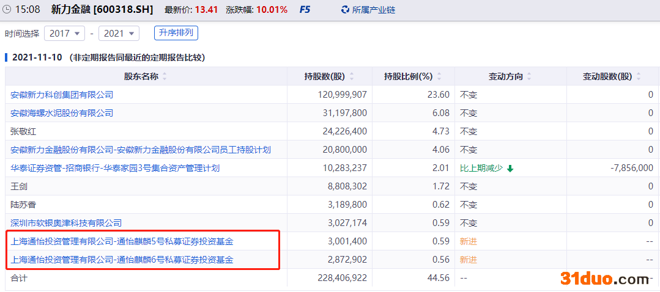This screenshot has width=660, height=292.
Task: Open shareholder 安徽海螺水泥股份有限公司
Action: [62, 113]
